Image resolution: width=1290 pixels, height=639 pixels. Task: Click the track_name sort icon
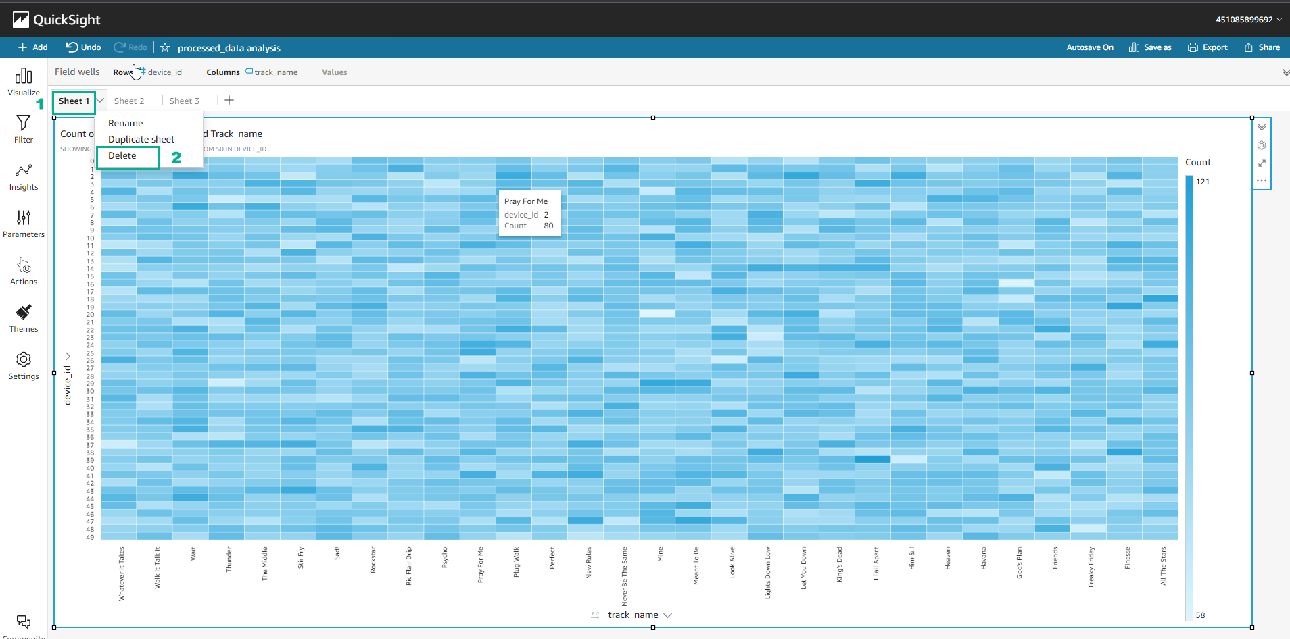tap(595, 615)
